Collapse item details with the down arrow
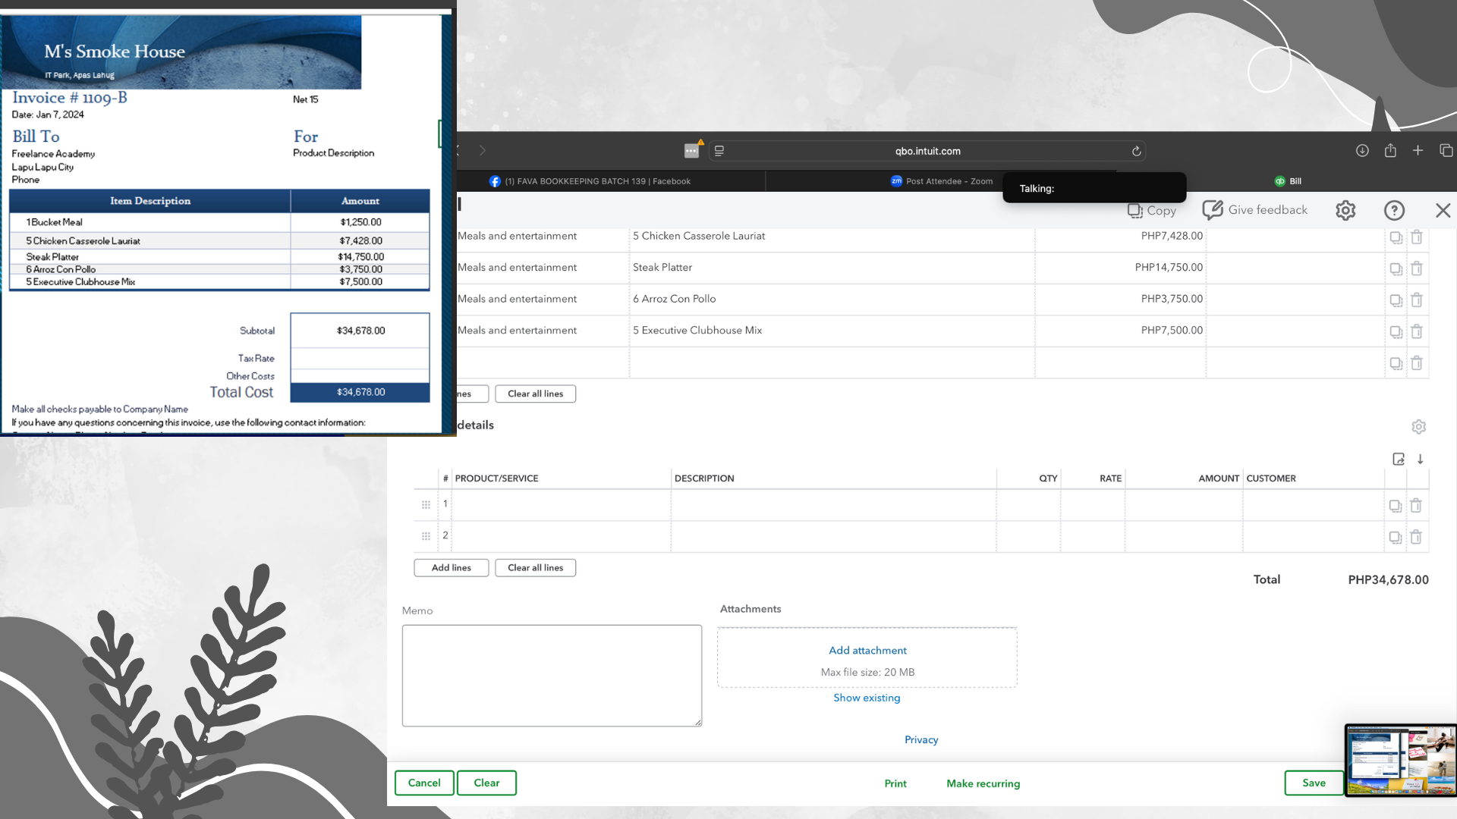This screenshot has width=1457, height=819. point(1420,460)
